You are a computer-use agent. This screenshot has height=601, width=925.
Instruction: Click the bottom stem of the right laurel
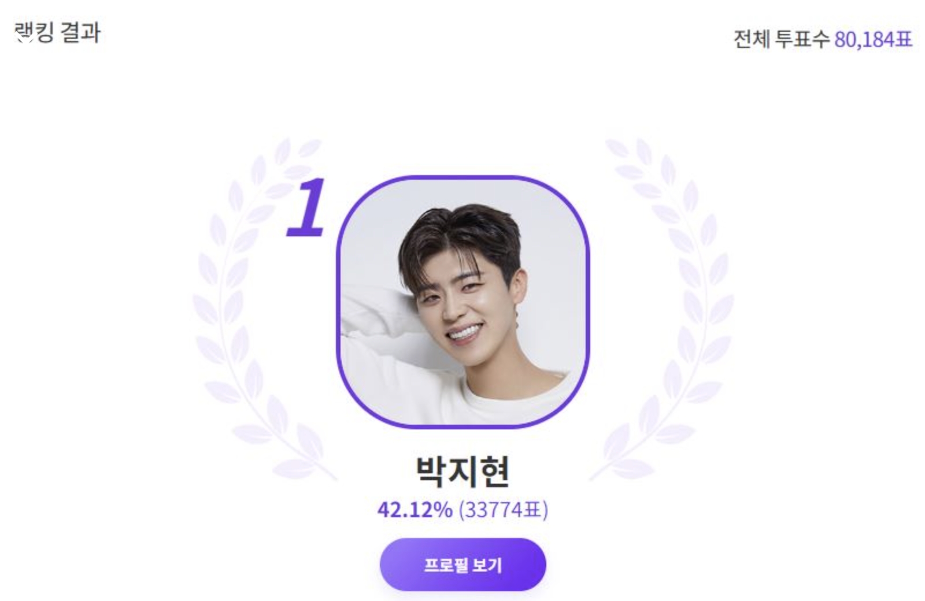[601, 471]
